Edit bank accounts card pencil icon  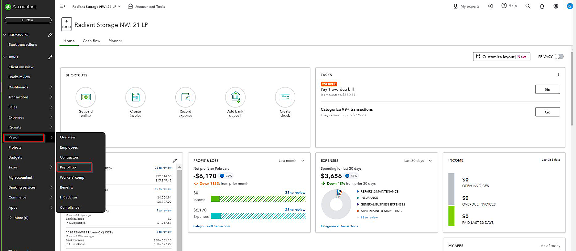[x=175, y=161]
